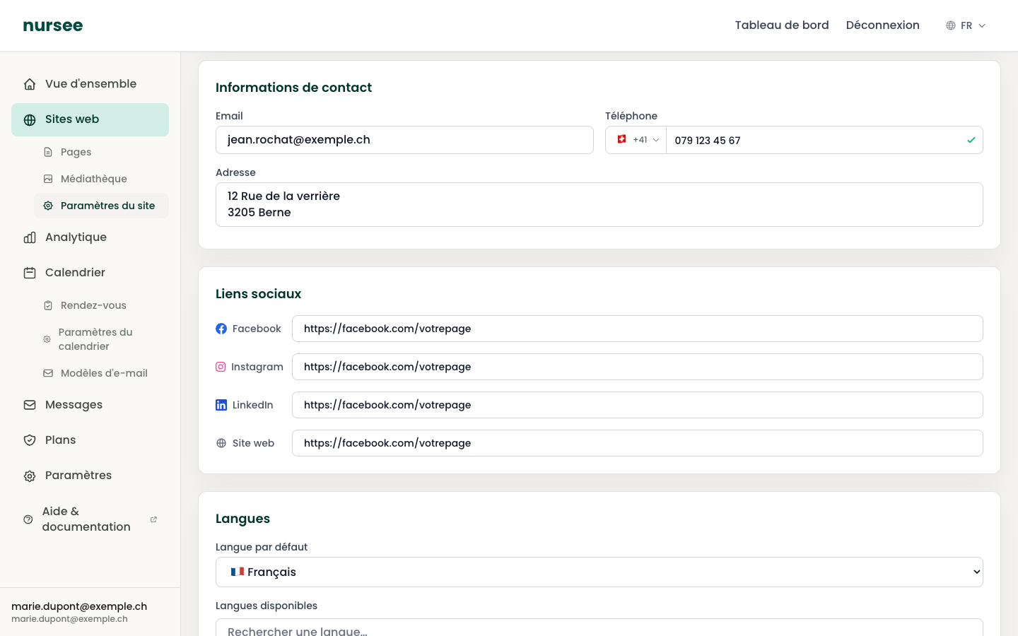Click the envelope icon beside Modèles d'e-mail
Image resolution: width=1018 pixels, height=636 pixels.
click(x=48, y=373)
